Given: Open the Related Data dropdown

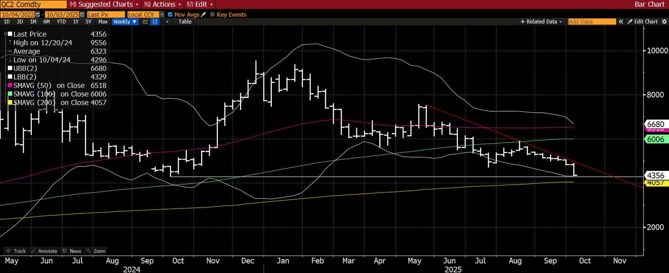Looking at the screenshot, I should click(x=541, y=22).
